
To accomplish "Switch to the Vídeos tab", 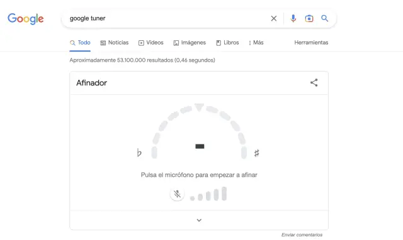I will tap(151, 43).
